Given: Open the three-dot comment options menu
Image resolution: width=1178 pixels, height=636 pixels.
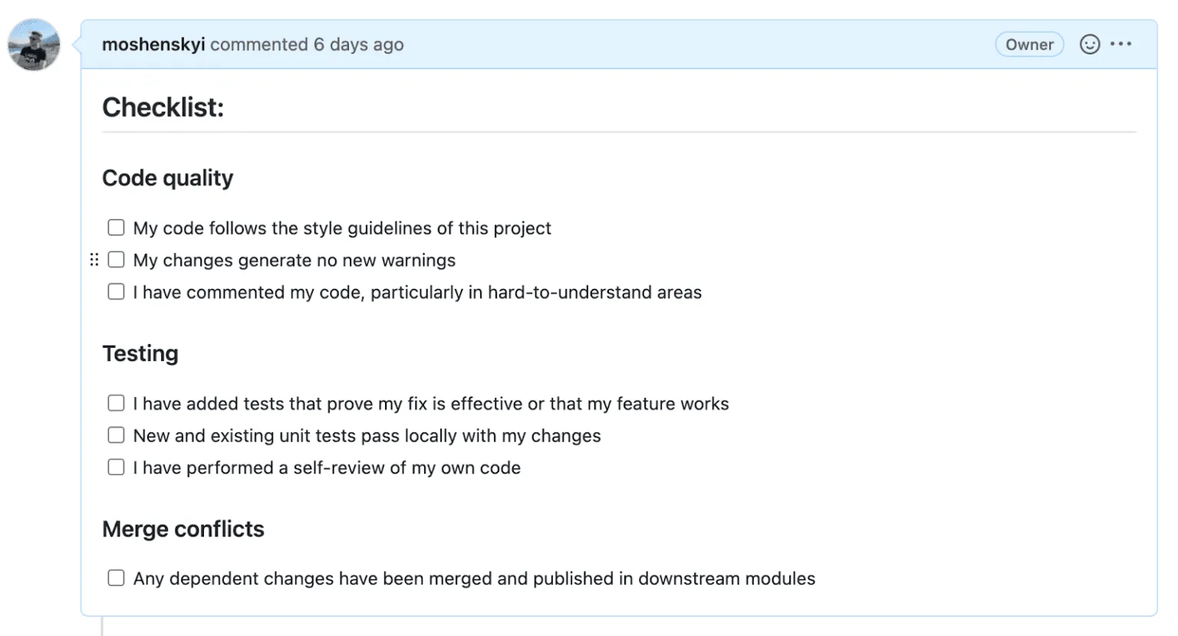Looking at the screenshot, I should [1120, 44].
